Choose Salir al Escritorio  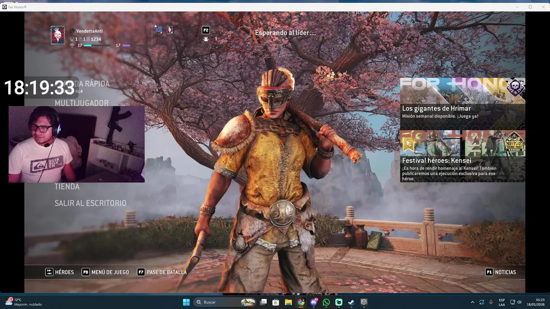click(x=90, y=203)
